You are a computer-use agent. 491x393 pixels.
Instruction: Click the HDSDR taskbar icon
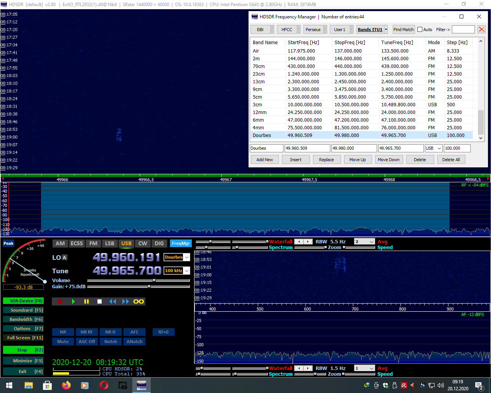[x=141, y=385]
